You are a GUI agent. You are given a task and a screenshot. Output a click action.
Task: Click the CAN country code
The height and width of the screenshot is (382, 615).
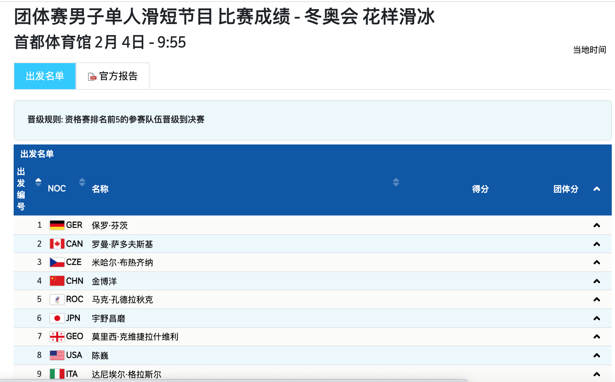[74, 244]
